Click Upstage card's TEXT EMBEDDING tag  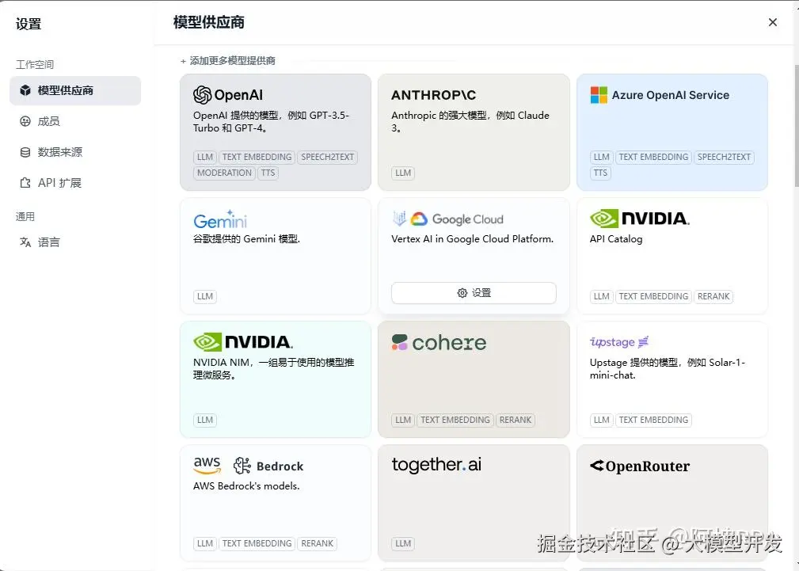(653, 420)
